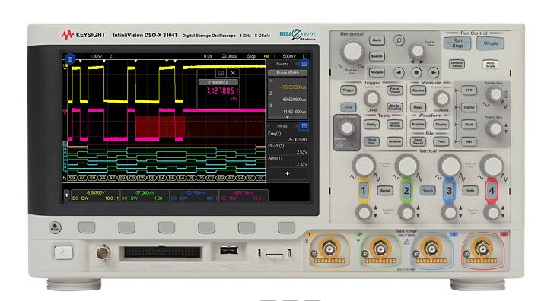
Task: Tap the blue main menu icon on screen
Action: (70, 59)
